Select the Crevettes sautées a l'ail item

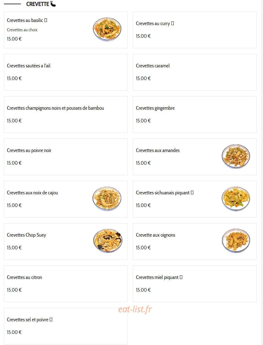click(66, 72)
